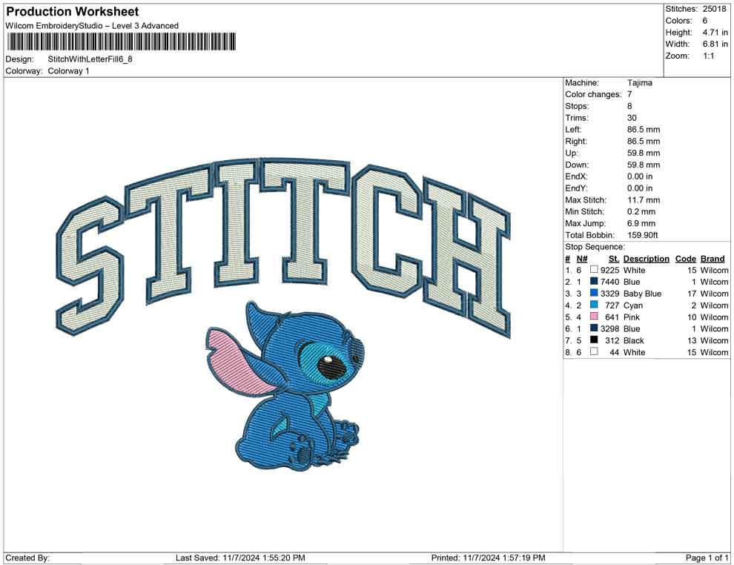734x565 pixels.
Task: Click the Stops value '8'
Action: pos(629,106)
